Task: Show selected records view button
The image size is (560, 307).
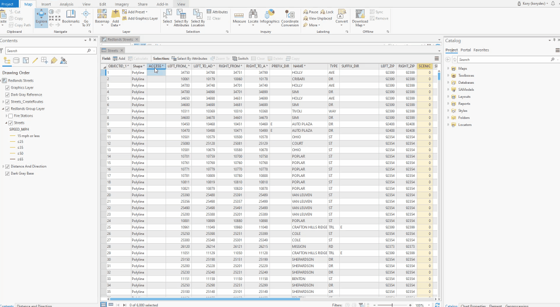Action: pos(111,305)
